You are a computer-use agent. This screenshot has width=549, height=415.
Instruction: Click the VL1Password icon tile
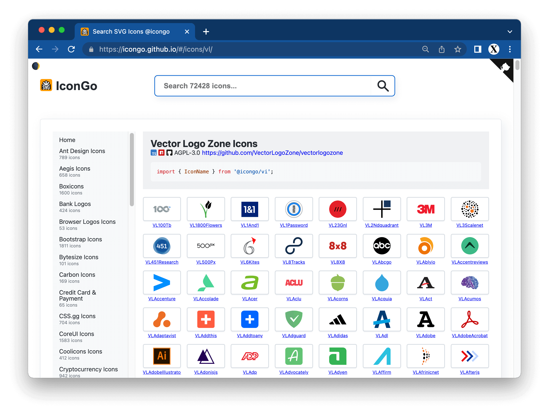[294, 209]
